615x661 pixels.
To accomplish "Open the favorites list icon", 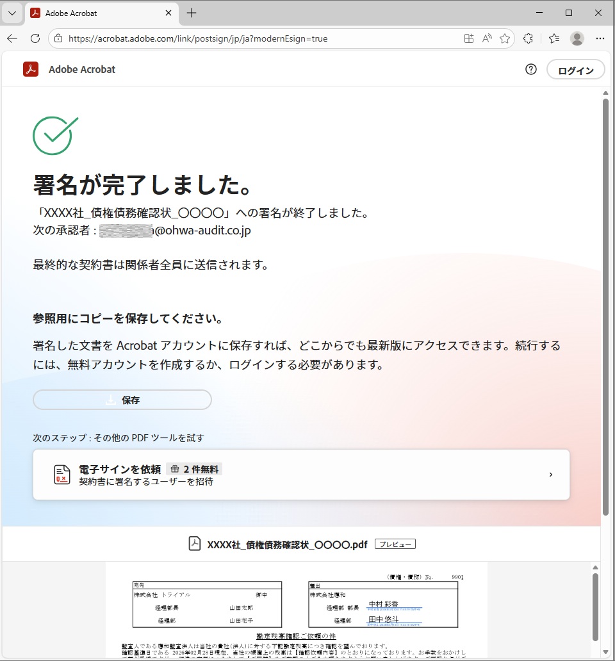I will point(554,38).
